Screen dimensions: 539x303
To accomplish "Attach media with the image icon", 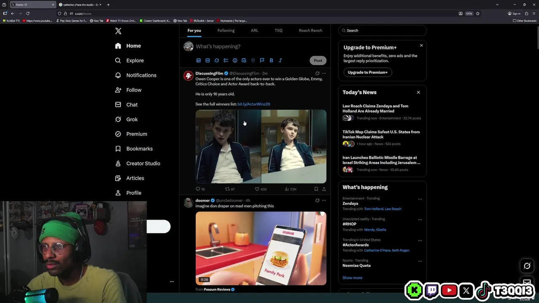I will 198,61.
